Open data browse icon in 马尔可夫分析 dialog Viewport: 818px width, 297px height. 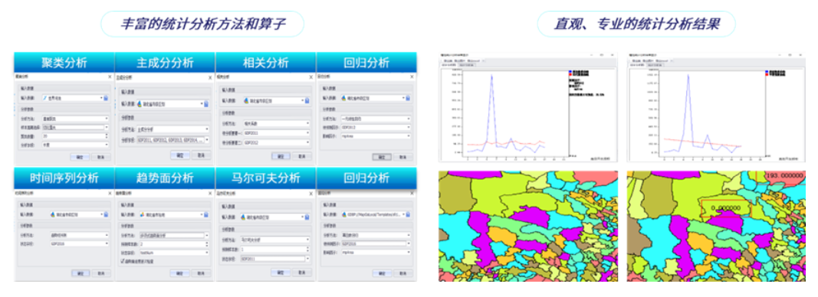tap(307, 217)
